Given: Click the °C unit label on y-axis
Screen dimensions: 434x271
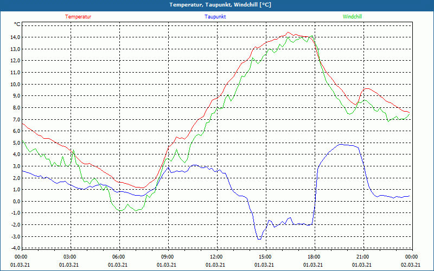Looking at the screenshot, I should [17, 24].
